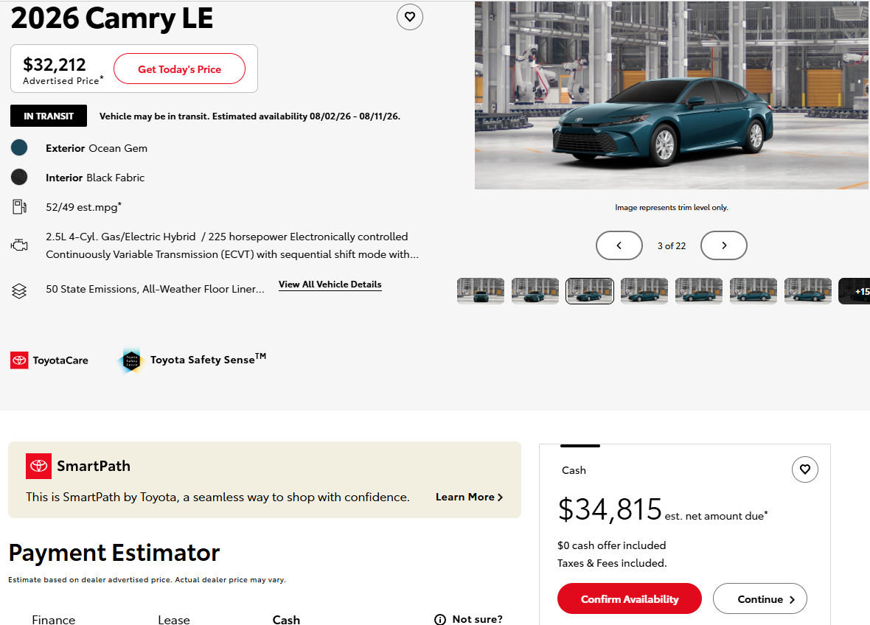Click the stacked layers packages icon
Image resolution: width=870 pixels, height=625 pixels.
(x=19, y=290)
